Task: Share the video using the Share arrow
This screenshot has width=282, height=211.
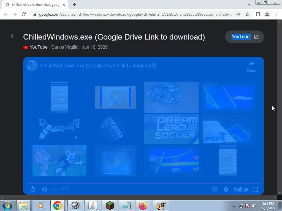Action: click(251, 67)
